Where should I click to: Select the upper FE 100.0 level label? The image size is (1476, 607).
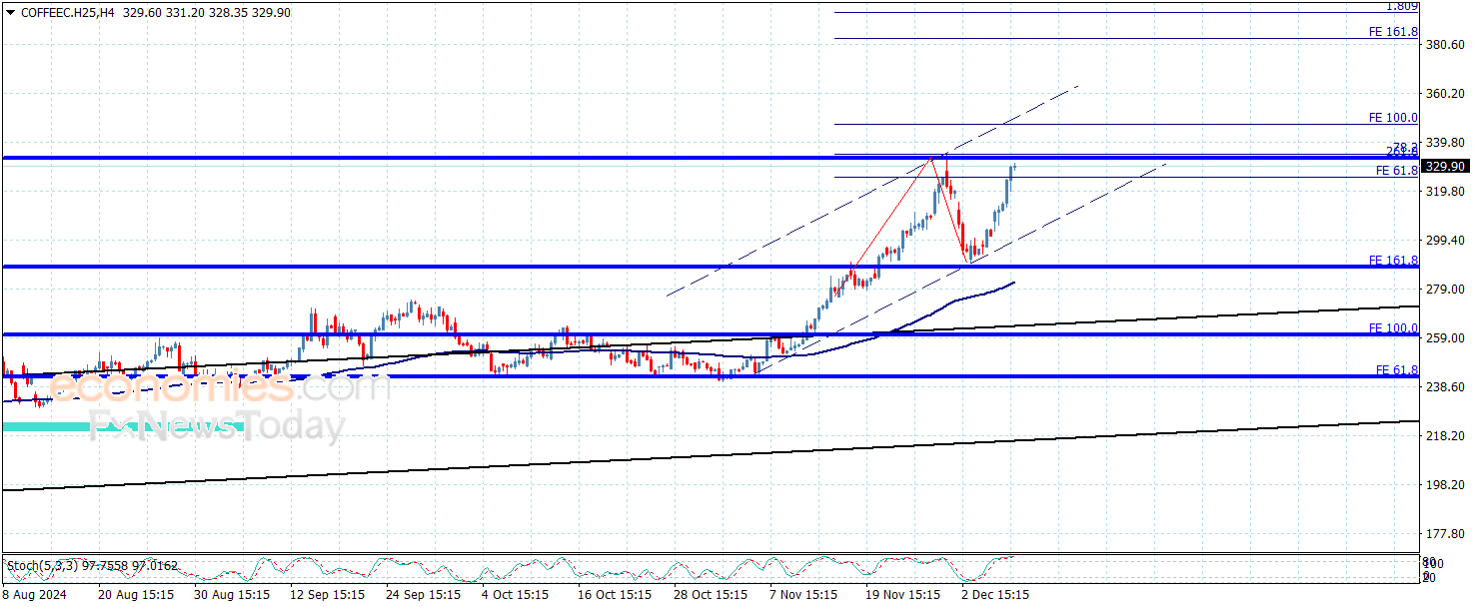click(1393, 118)
